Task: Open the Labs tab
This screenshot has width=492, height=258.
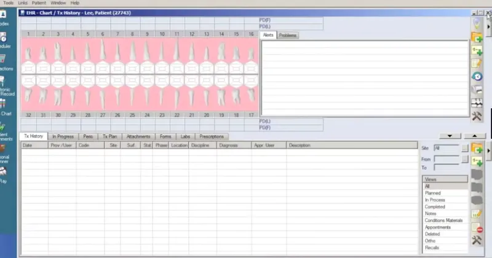Action: [185, 136]
